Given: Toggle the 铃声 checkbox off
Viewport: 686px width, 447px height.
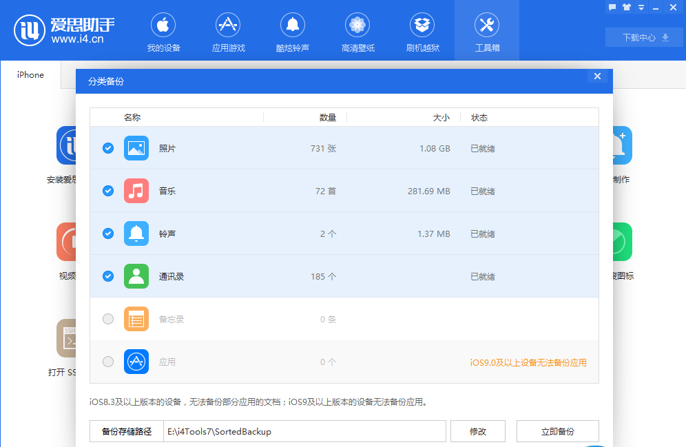Looking at the screenshot, I should coord(108,233).
